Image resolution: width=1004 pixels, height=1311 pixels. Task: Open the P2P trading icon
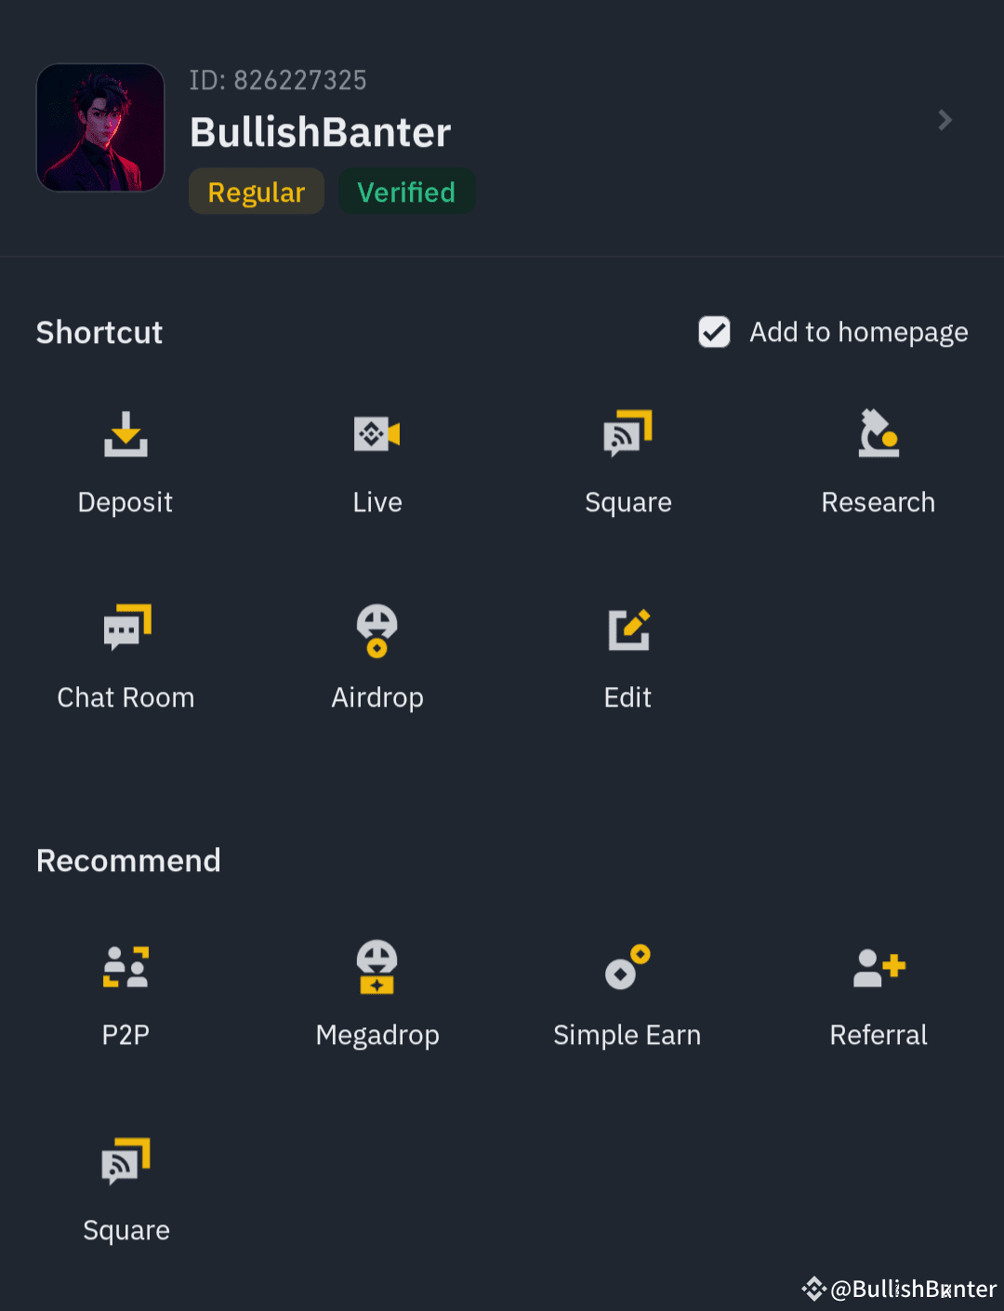125,967
